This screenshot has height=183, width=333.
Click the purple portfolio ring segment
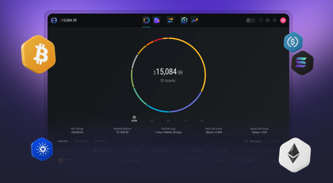[189, 105]
